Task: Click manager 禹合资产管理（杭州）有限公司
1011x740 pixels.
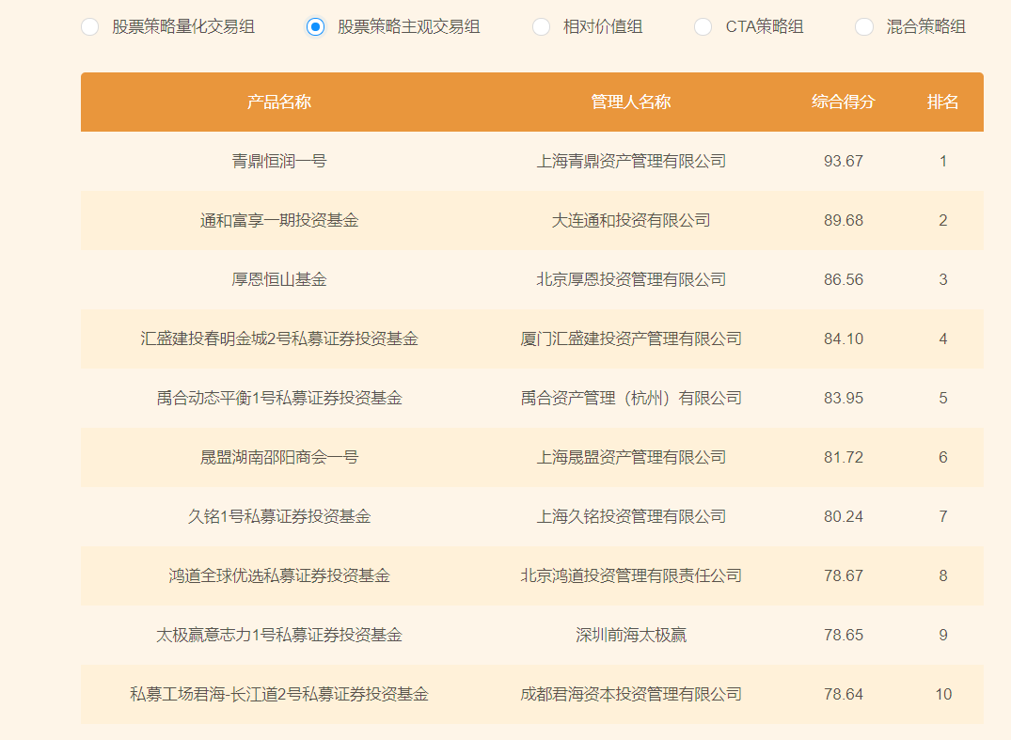Action: coord(631,399)
